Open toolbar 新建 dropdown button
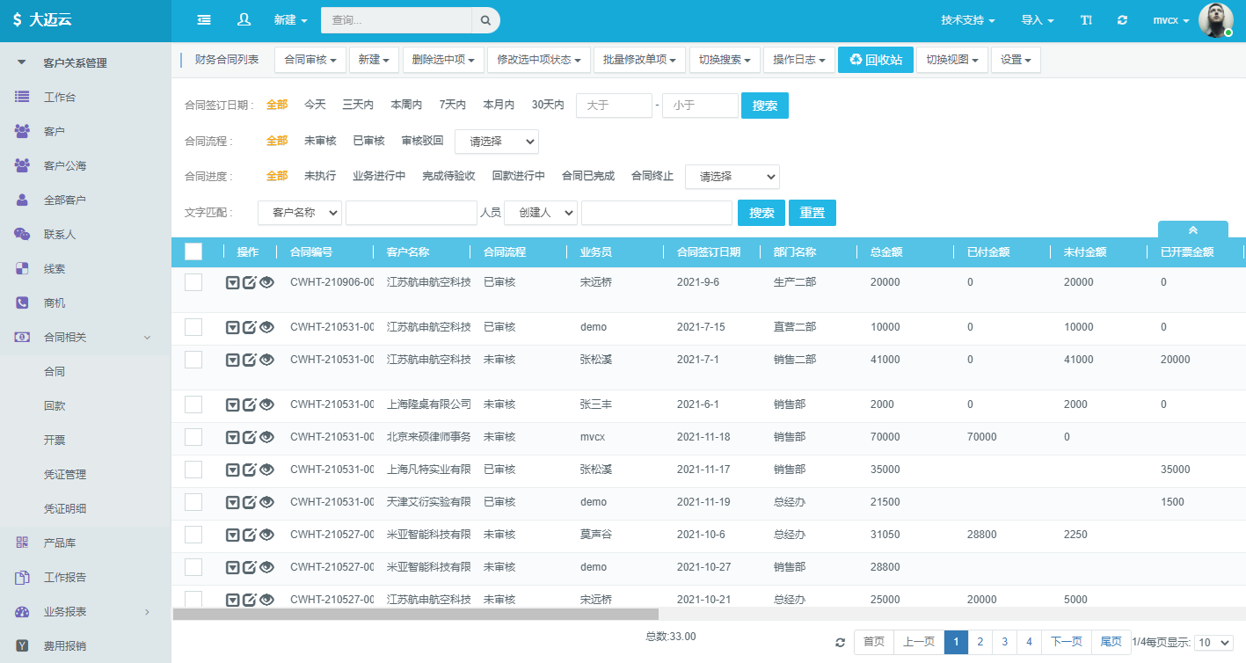This screenshot has height=663, width=1246. click(375, 60)
